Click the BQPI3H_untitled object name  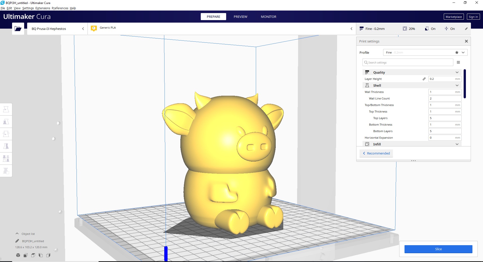(x=33, y=241)
